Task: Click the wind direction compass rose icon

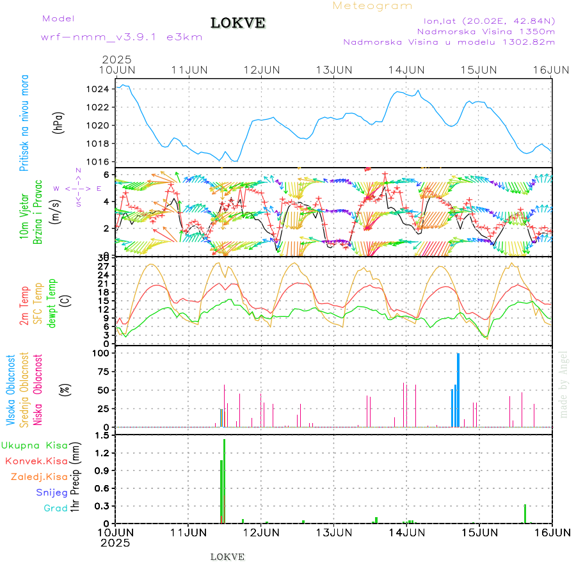Action: [78, 188]
